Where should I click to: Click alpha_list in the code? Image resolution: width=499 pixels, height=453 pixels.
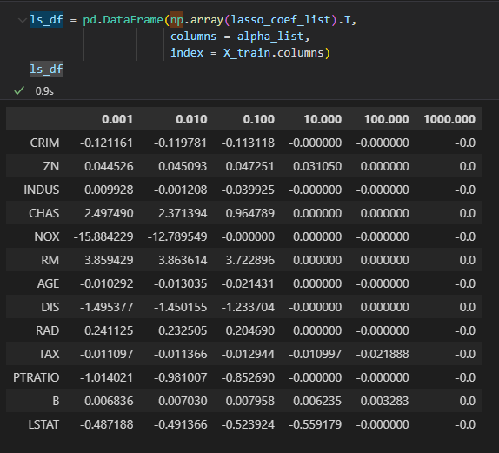click(270, 37)
